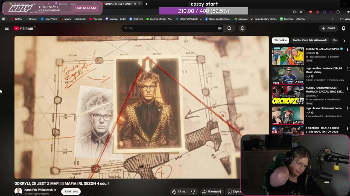Click the Udostępnij share button
The image size is (350, 196).
[x=211, y=192]
